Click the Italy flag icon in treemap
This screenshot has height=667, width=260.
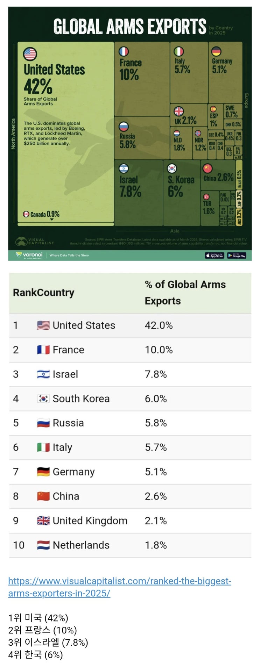pyautogui.click(x=179, y=52)
